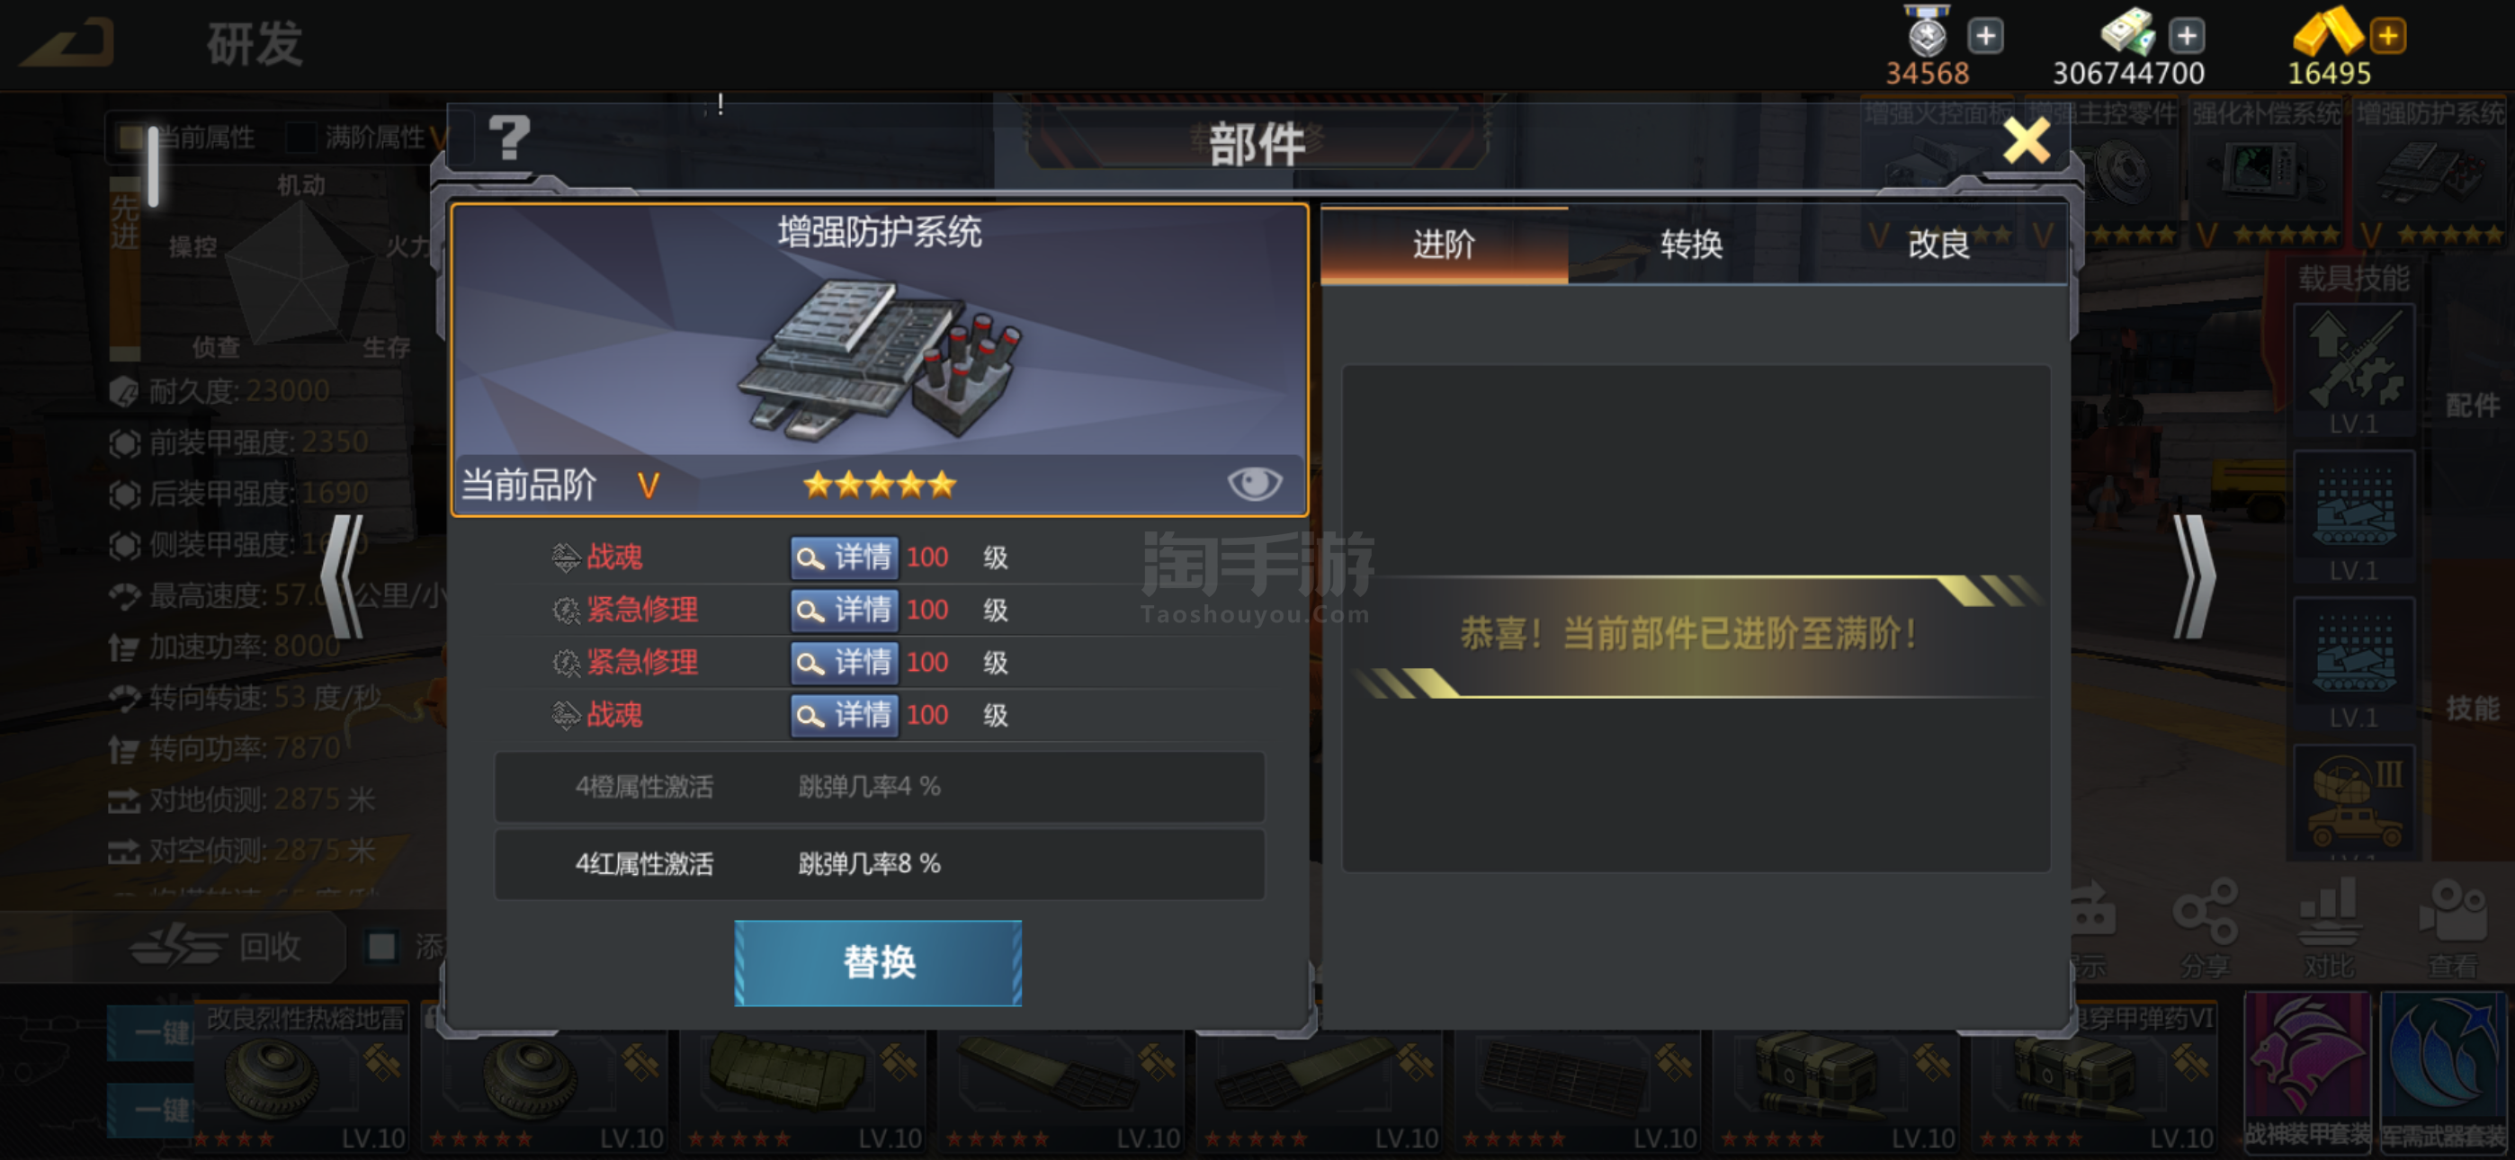
Task: Check the 满阶属性 checkbox
Action: pos(300,137)
